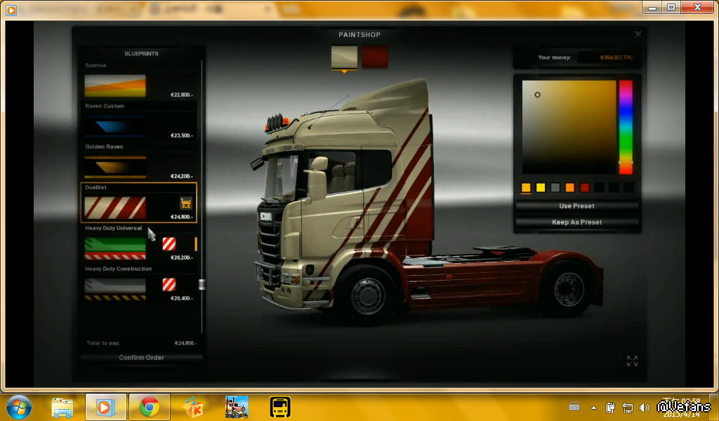Click the Raven Custom price €23,500

(182, 135)
